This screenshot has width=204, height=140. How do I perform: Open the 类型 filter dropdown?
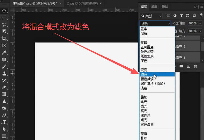point(151,16)
